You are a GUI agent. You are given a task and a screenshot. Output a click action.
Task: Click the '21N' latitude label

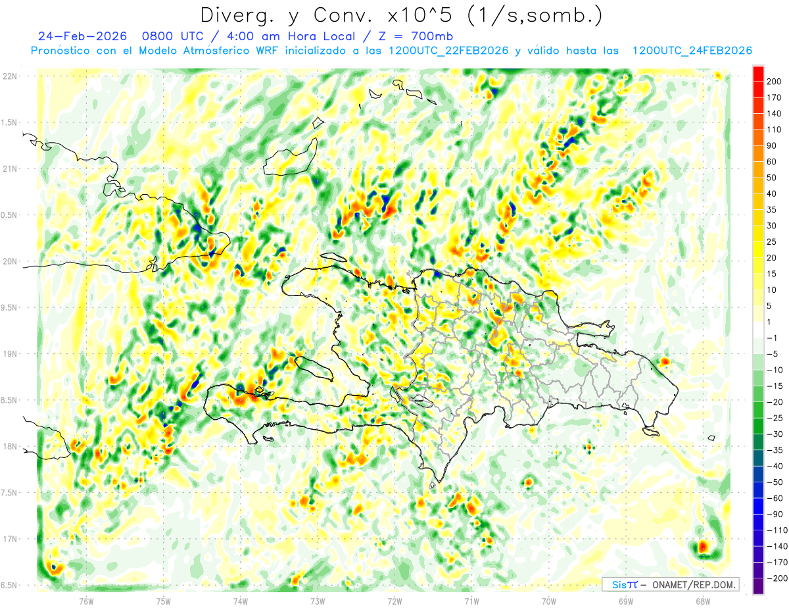(x=9, y=168)
